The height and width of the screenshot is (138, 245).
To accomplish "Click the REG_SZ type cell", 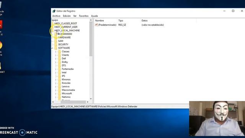I will pyautogui.click(x=122, y=25).
